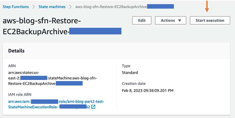Viewport: 235px width, 118px height.
Task: Open the State machines breadcrumb link
Action: (52, 7)
